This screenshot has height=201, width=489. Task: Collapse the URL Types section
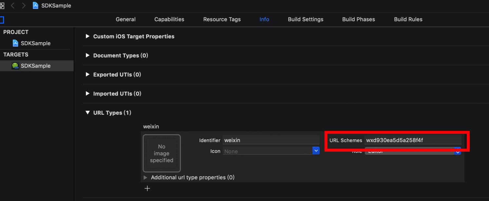coord(87,113)
